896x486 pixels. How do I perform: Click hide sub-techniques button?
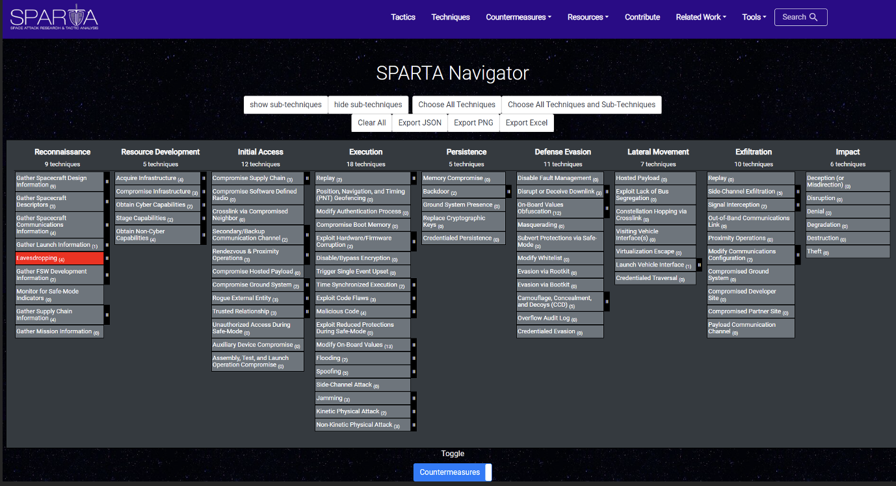(x=368, y=105)
